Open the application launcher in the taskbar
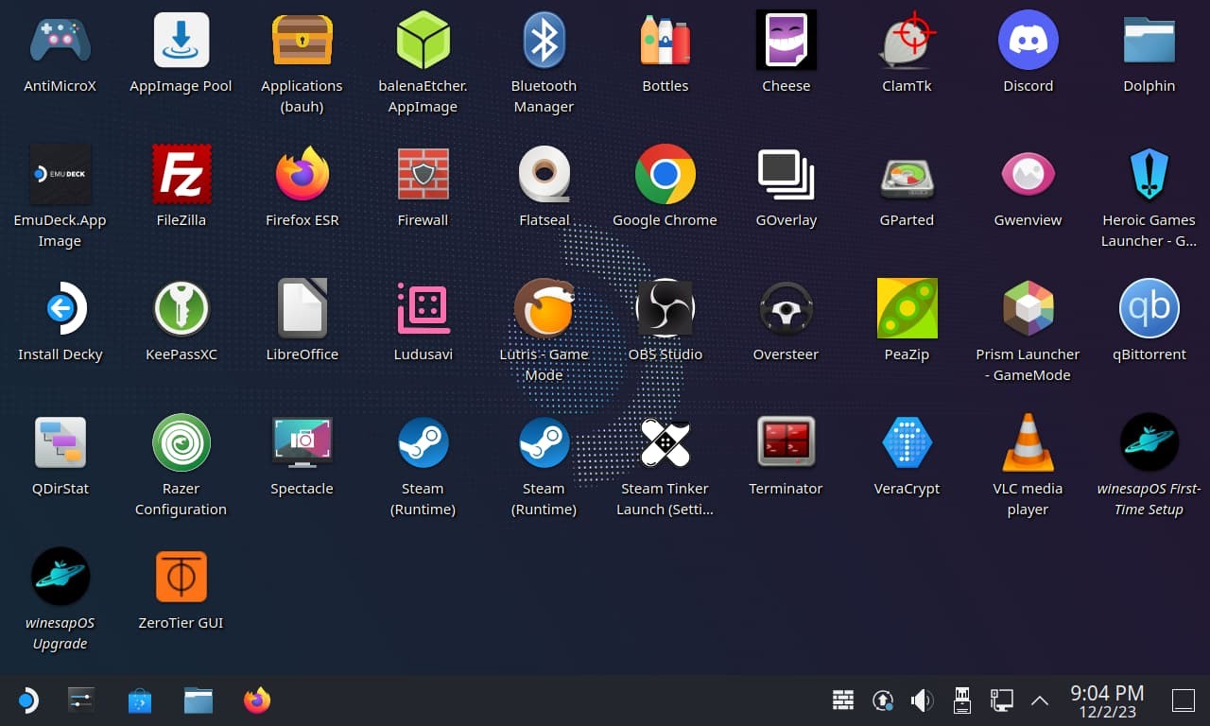Screen dimensions: 1210x726 click(x=27, y=700)
